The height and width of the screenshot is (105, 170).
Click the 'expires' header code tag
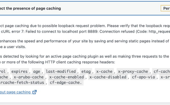20,71
